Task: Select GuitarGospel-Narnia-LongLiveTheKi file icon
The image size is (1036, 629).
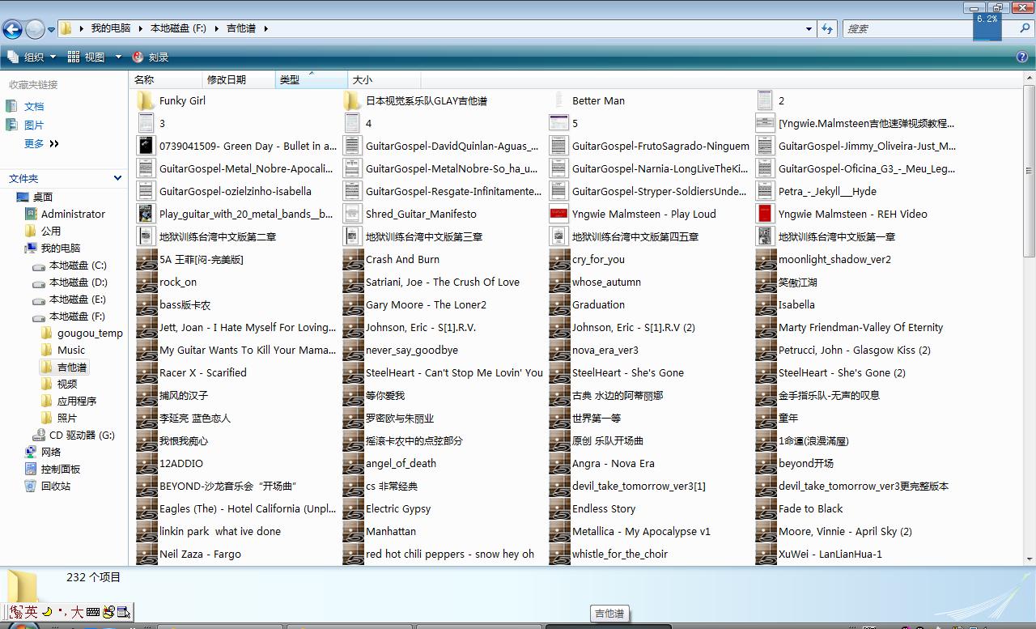Action: point(558,168)
